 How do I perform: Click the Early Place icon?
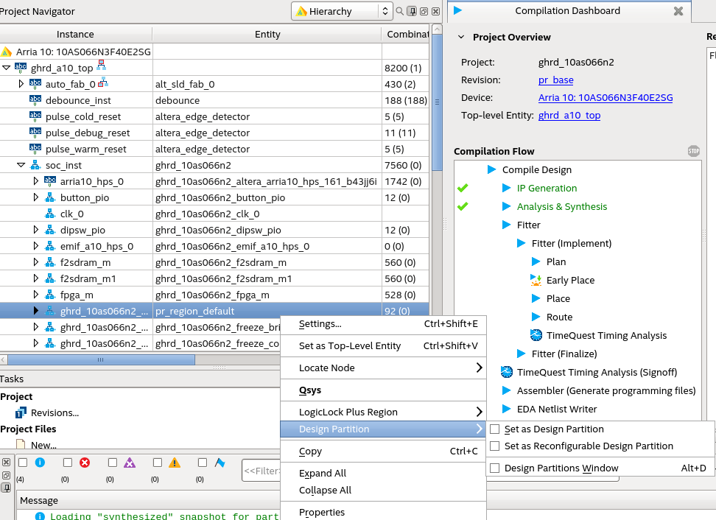tap(536, 280)
